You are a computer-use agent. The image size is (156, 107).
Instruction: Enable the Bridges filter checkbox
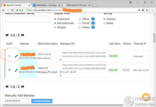click(x=55, y=27)
